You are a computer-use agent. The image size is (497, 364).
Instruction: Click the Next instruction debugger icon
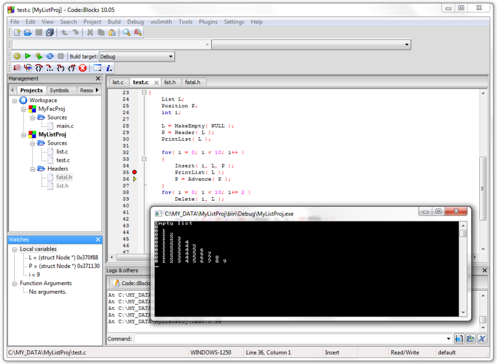[x=50, y=68]
